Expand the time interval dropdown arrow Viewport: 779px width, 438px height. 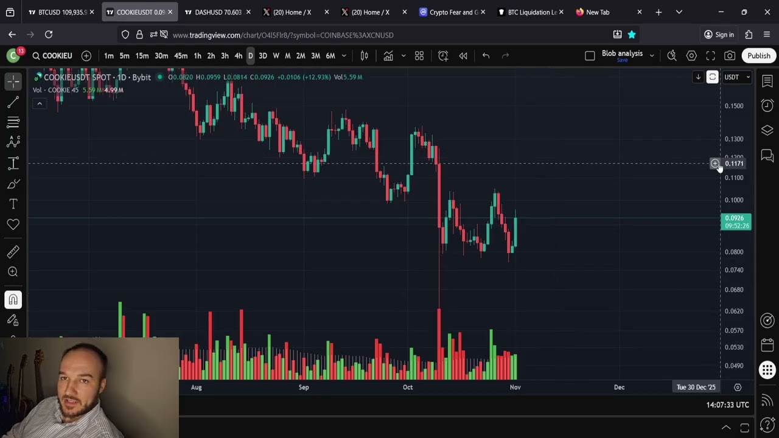(x=344, y=56)
